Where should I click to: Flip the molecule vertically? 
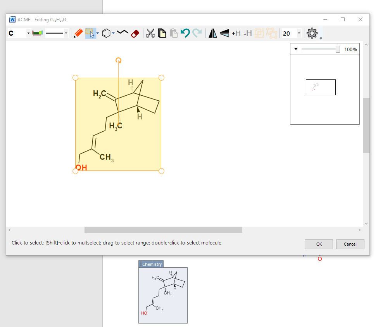[224, 33]
